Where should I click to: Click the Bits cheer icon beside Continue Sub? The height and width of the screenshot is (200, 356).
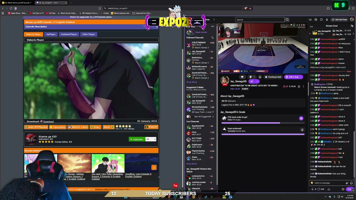260,77
